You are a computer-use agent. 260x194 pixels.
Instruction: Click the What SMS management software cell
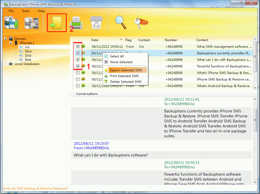pos(224,47)
